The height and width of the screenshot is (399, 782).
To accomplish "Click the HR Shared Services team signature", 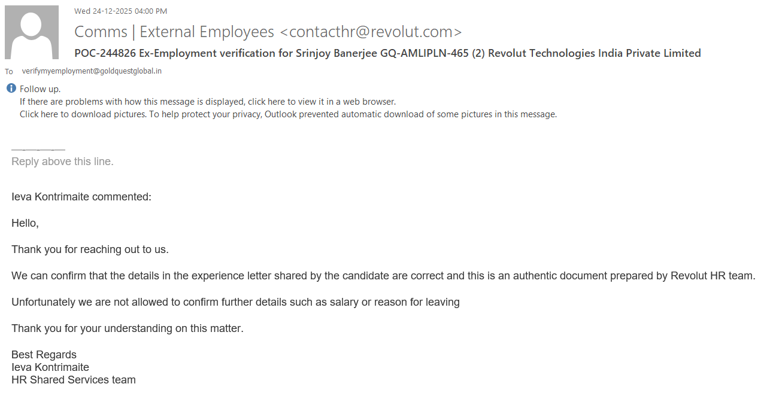I will [x=74, y=380].
